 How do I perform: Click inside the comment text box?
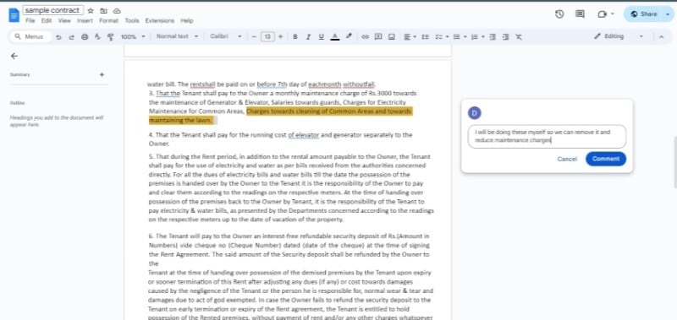[x=547, y=136]
